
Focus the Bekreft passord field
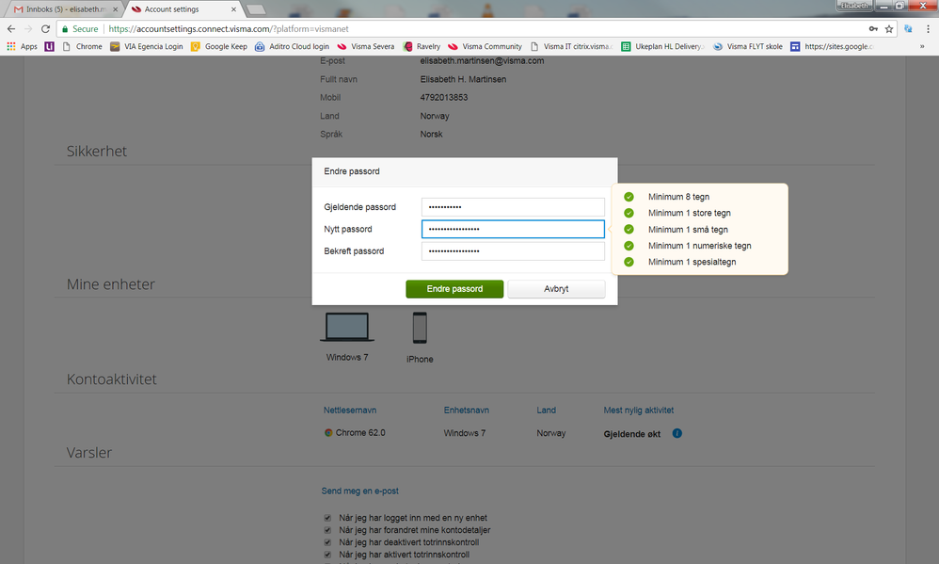point(513,251)
